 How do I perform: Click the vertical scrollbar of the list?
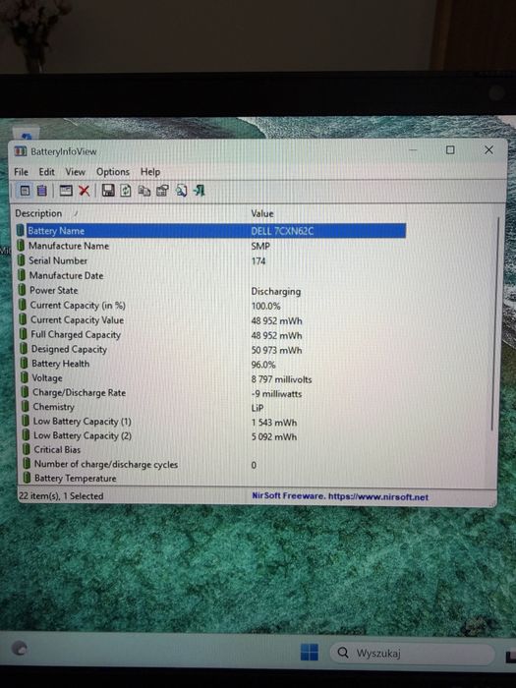click(495, 324)
